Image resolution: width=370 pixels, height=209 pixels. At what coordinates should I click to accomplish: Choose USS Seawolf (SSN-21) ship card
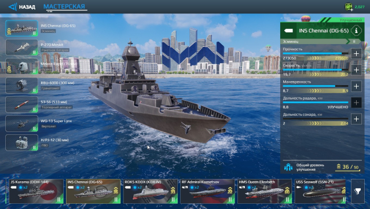pos(320,191)
